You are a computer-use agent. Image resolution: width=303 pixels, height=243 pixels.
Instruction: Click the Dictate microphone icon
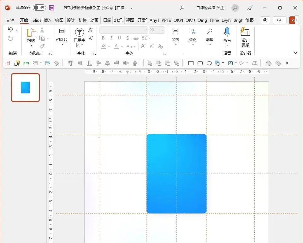227,32
